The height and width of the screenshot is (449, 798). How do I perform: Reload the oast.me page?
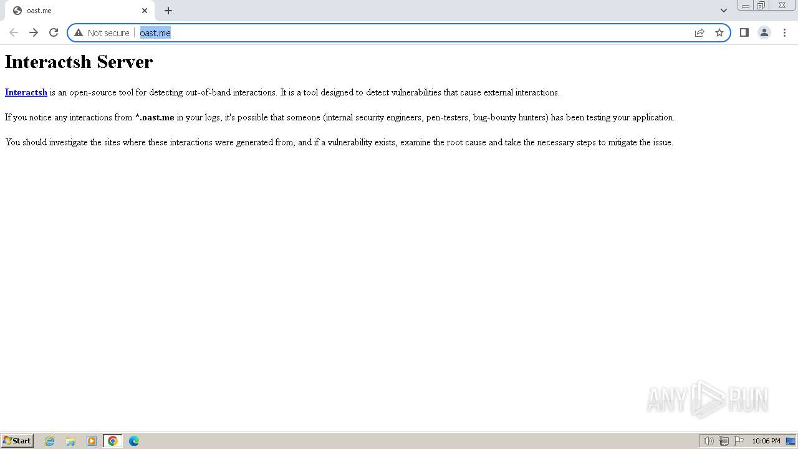click(x=54, y=32)
